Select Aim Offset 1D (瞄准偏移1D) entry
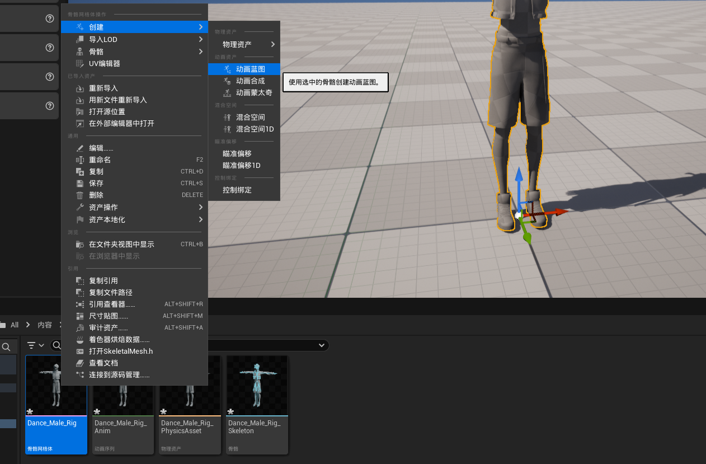Viewport: 706px width, 464px height. pyautogui.click(x=242, y=166)
